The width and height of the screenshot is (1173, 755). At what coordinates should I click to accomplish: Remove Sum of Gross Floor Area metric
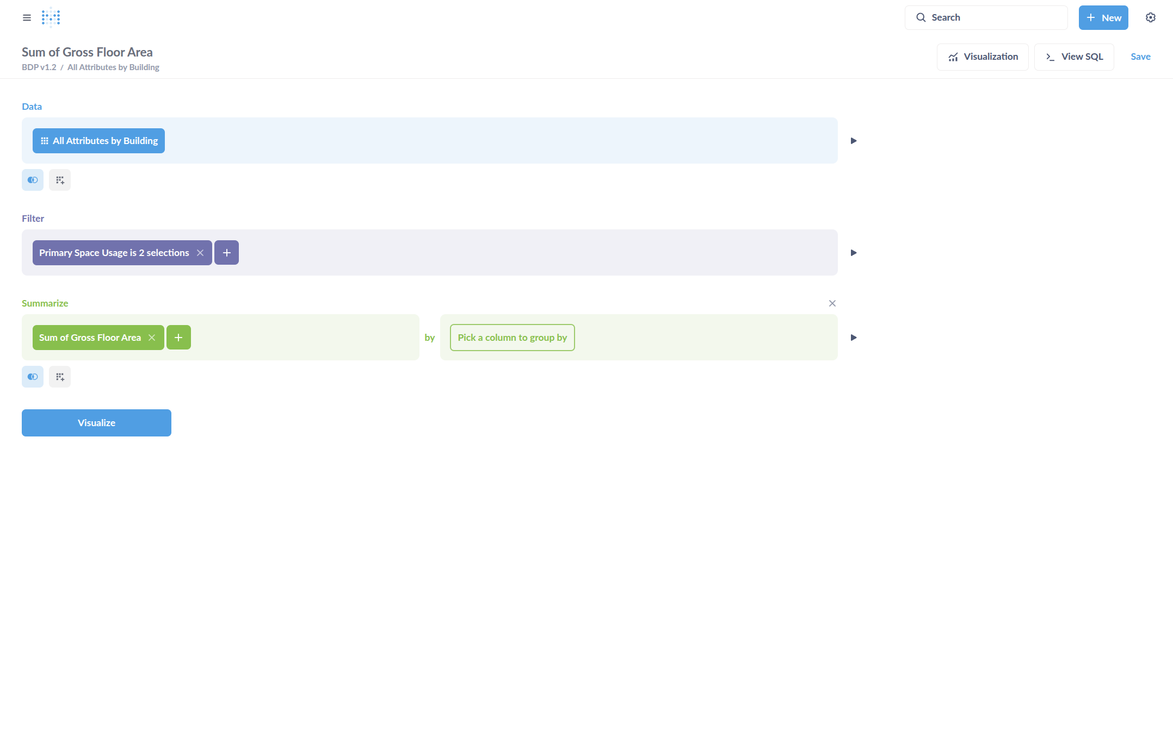[152, 338]
